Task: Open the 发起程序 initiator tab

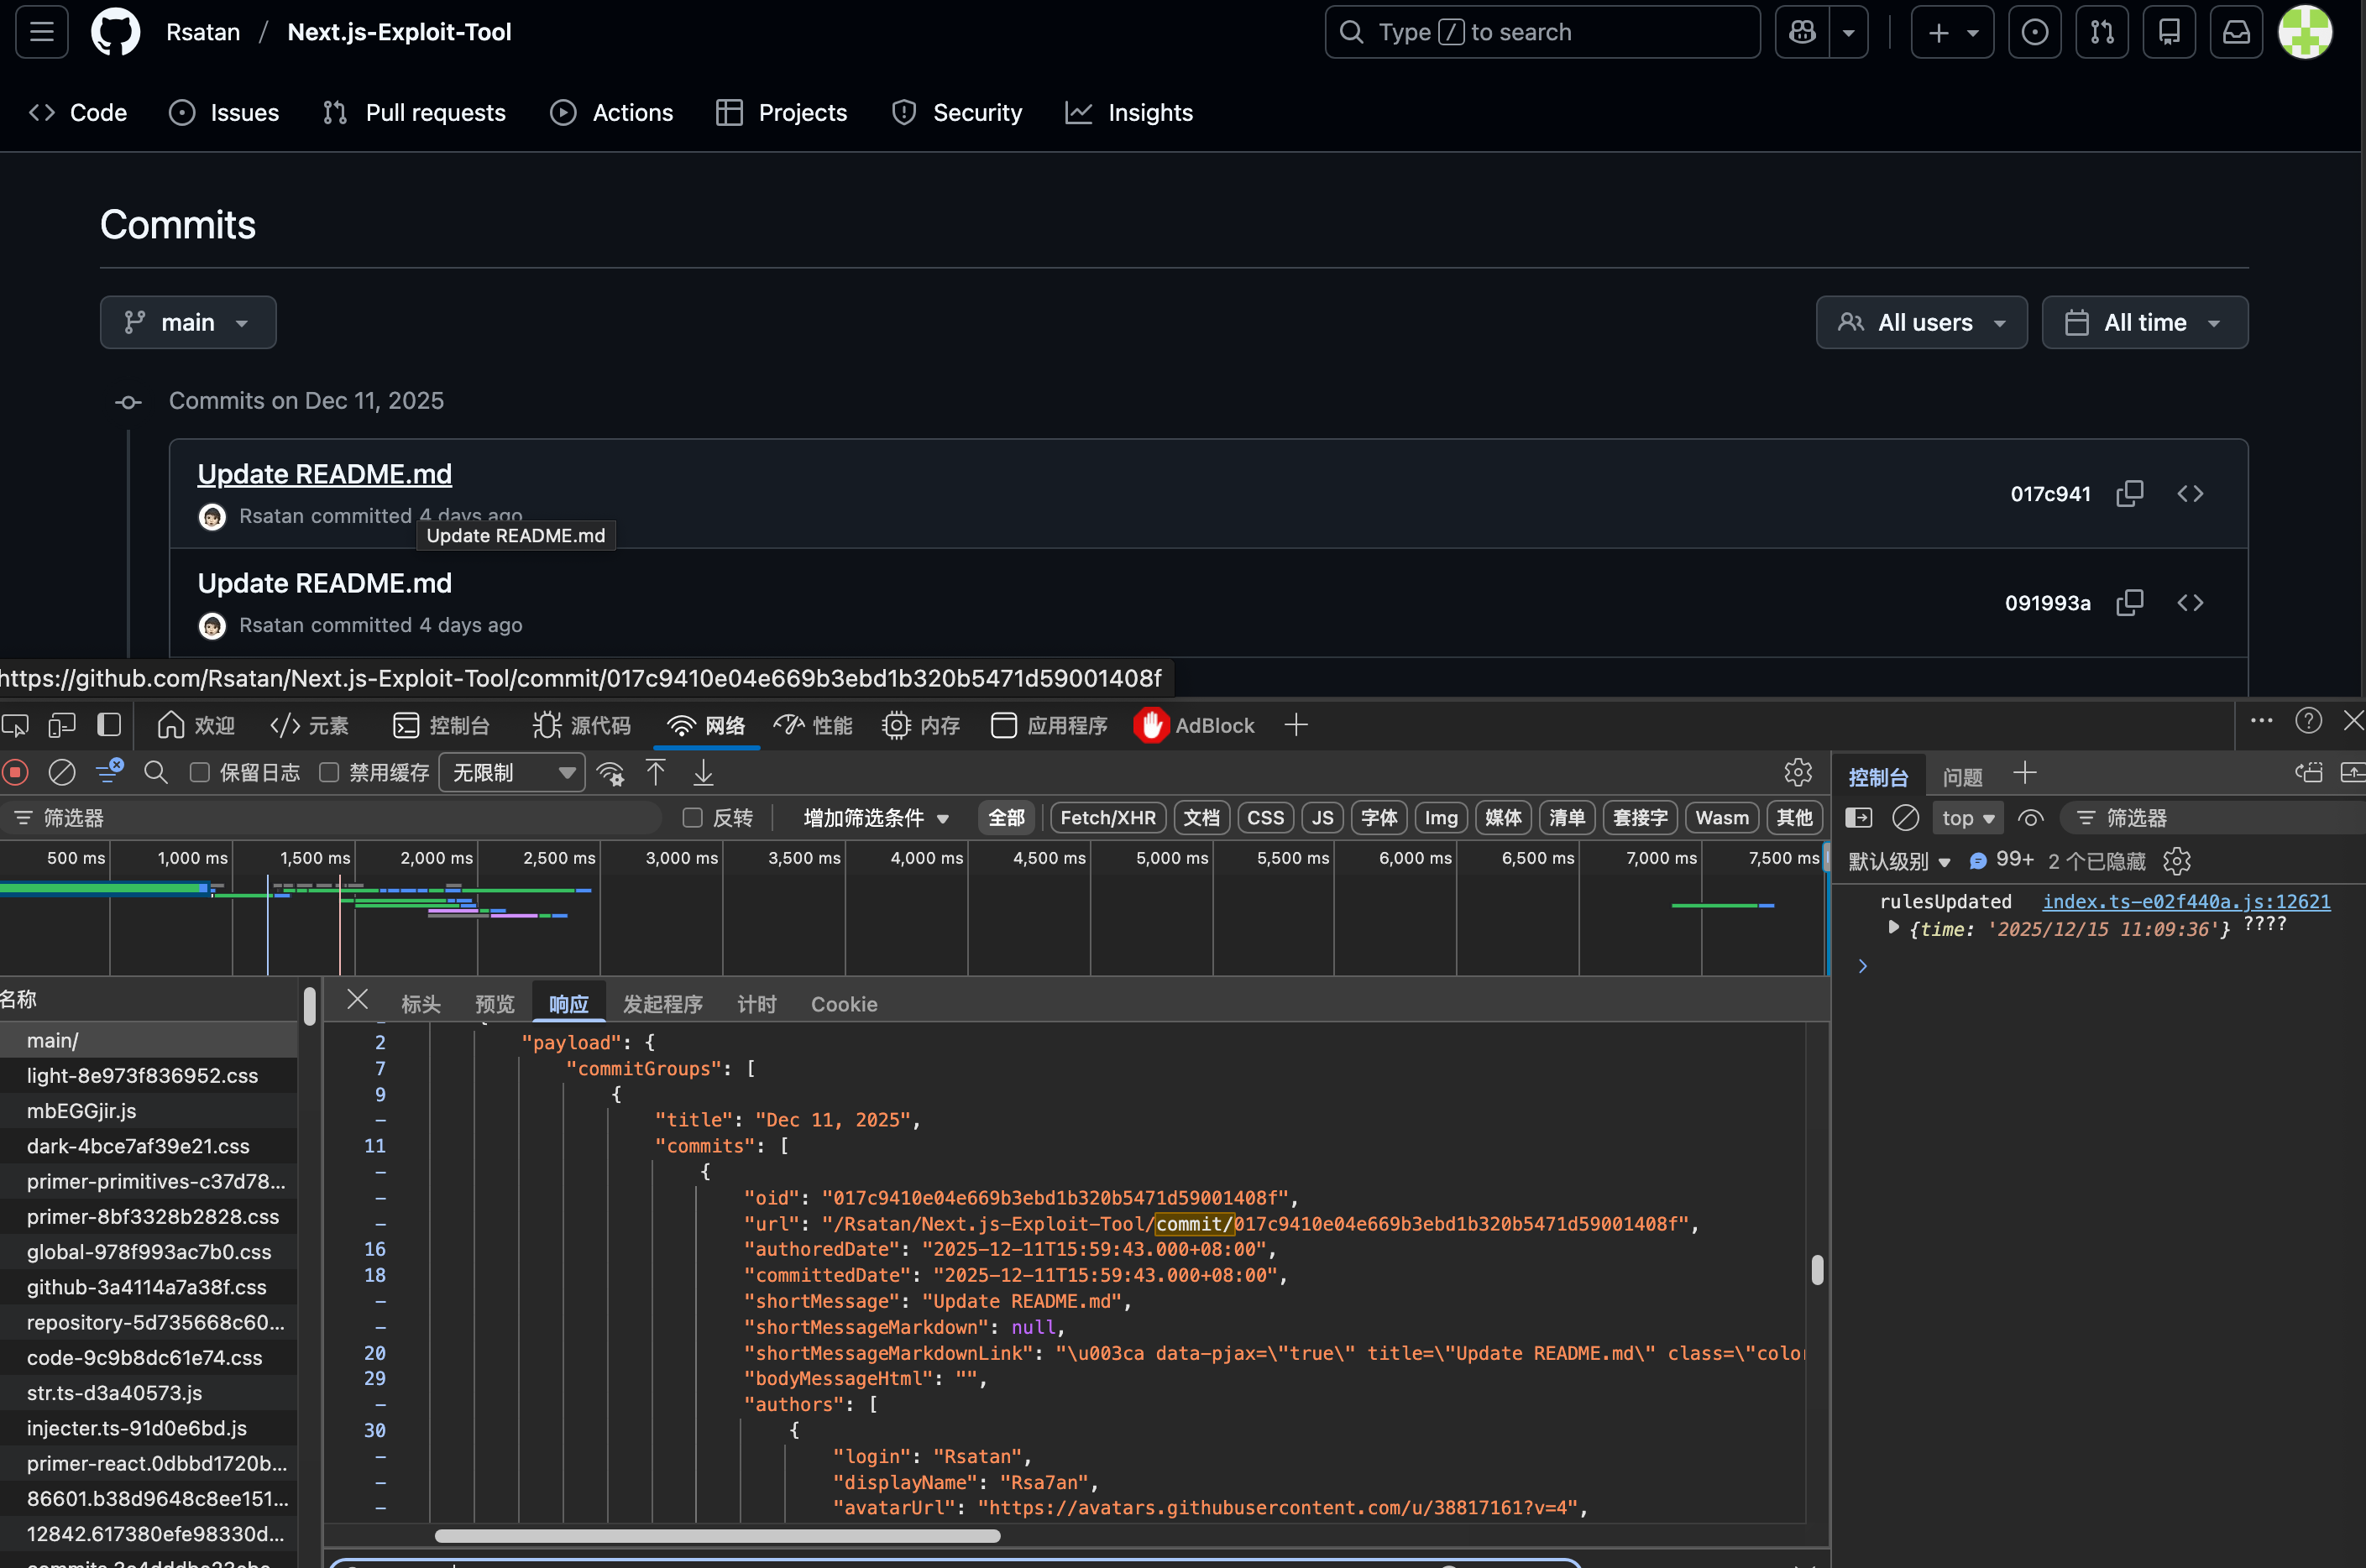Action: (x=663, y=1003)
